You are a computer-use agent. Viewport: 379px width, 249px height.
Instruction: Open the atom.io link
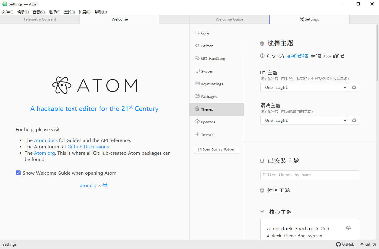click(88, 185)
